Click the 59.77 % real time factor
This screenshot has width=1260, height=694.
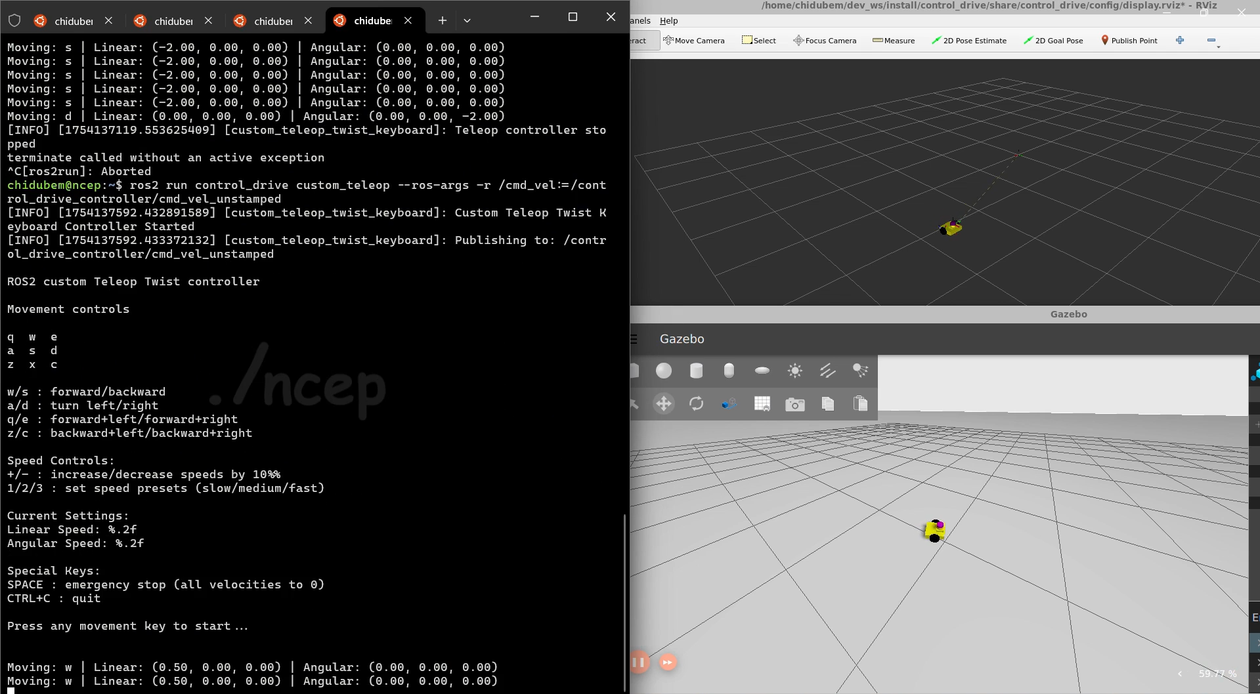1217,674
